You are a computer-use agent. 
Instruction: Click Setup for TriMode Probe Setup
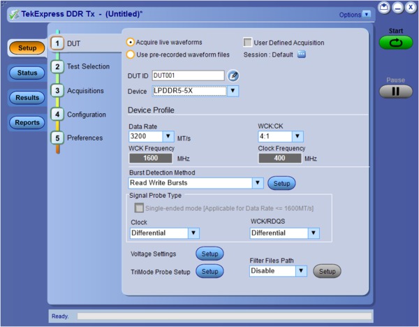[x=209, y=271]
